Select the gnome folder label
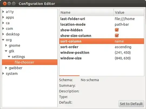Viewport: 146px width, 109px height. pyautogui.click(x=15, y=46)
